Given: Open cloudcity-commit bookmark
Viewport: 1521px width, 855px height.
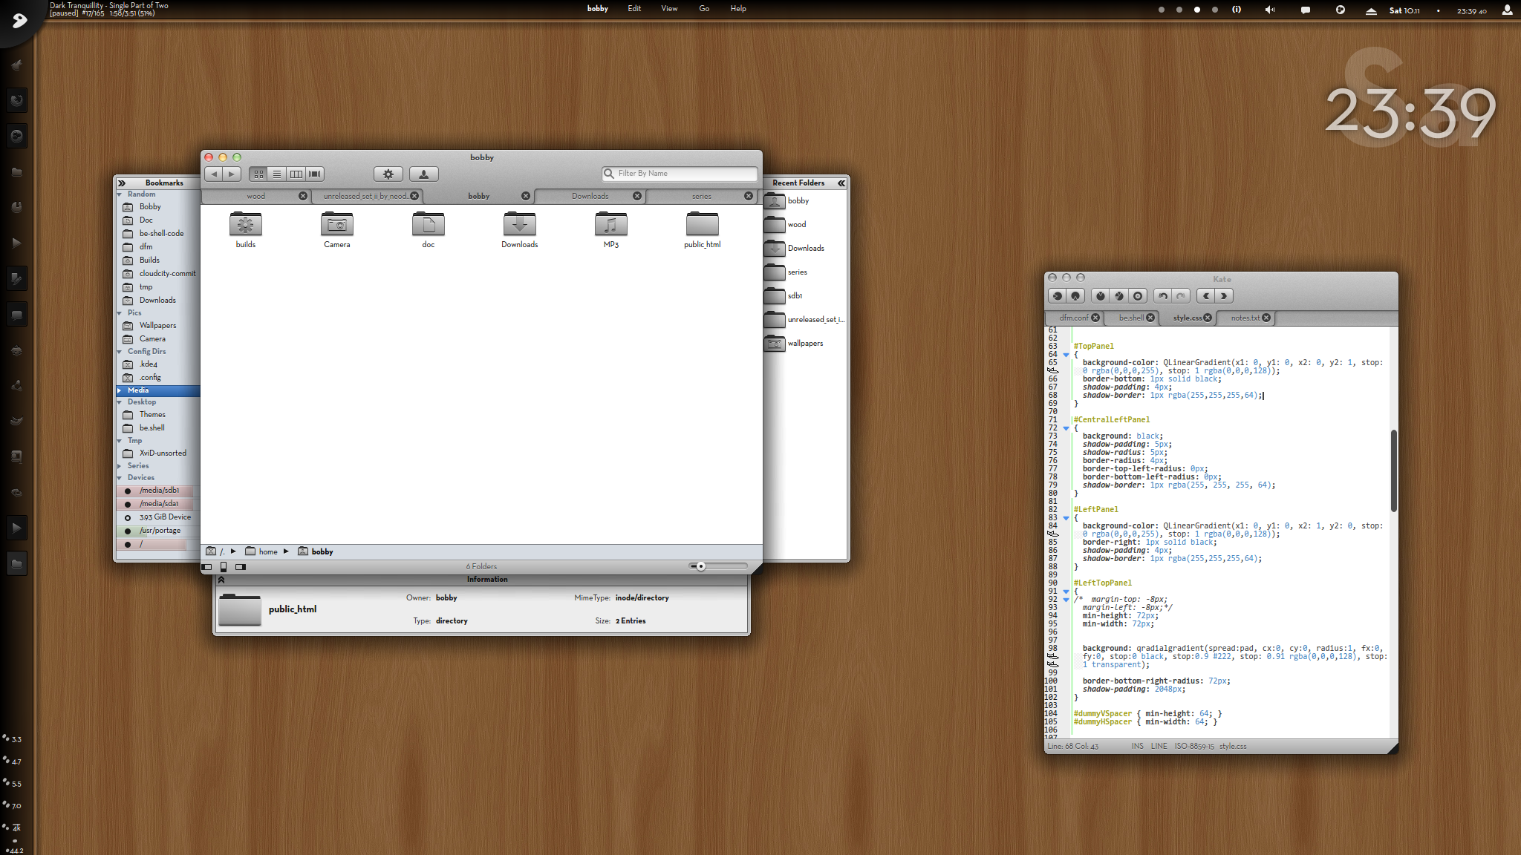Looking at the screenshot, I should point(167,274).
